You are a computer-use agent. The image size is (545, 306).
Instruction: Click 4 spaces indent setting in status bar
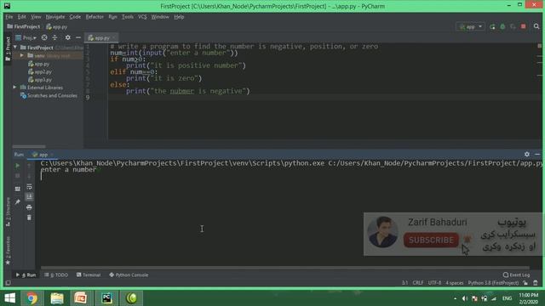point(455,283)
